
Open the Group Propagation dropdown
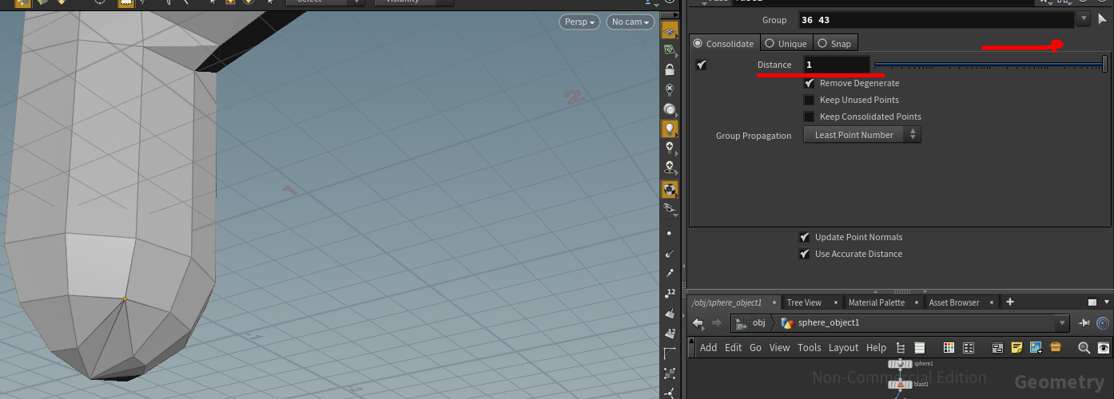pyautogui.click(x=861, y=135)
